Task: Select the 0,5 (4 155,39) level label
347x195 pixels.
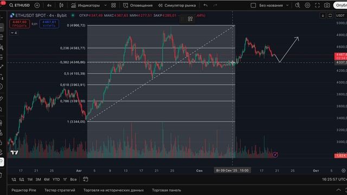Action: coord(75,74)
